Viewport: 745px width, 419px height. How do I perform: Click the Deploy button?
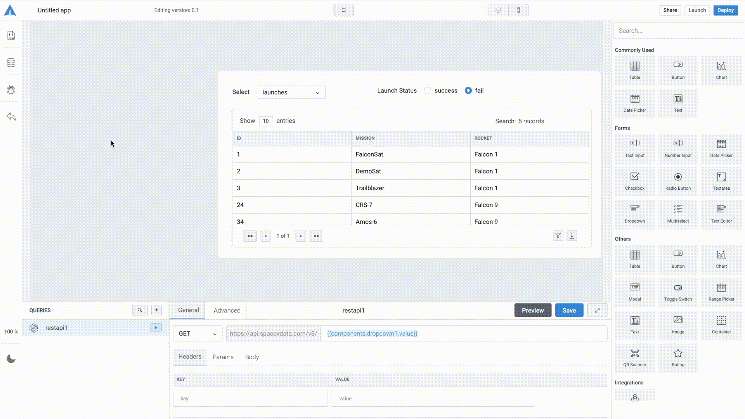pyautogui.click(x=725, y=10)
